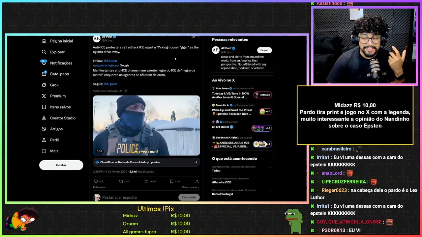This screenshot has height=237, width=422.
Task: Open Artigos icon in sidebar
Action: [x=44, y=129]
